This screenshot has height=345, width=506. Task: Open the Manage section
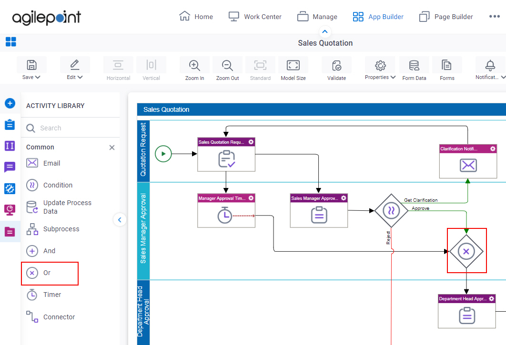[x=317, y=17]
